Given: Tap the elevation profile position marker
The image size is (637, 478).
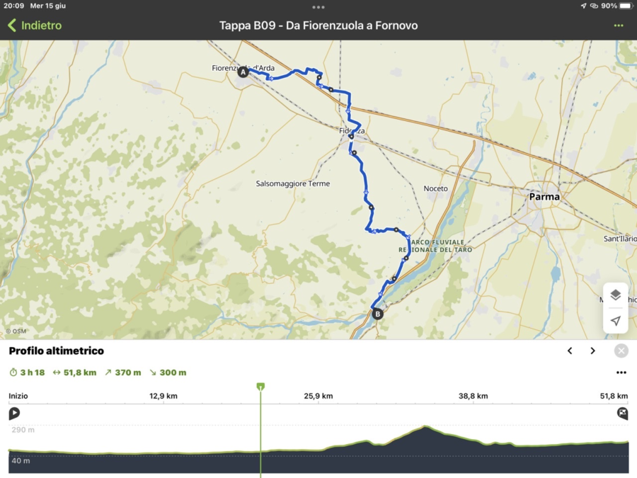Looking at the screenshot, I should click(x=260, y=387).
